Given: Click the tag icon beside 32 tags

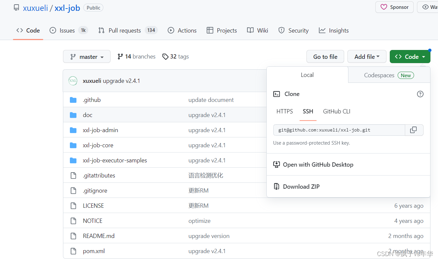Looking at the screenshot, I should point(165,57).
